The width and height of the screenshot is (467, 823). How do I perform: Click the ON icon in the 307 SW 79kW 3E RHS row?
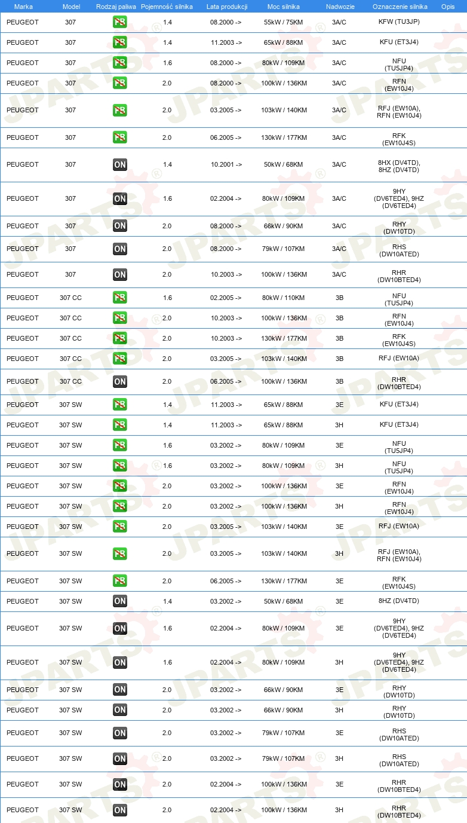pyautogui.click(x=120, y=733)
